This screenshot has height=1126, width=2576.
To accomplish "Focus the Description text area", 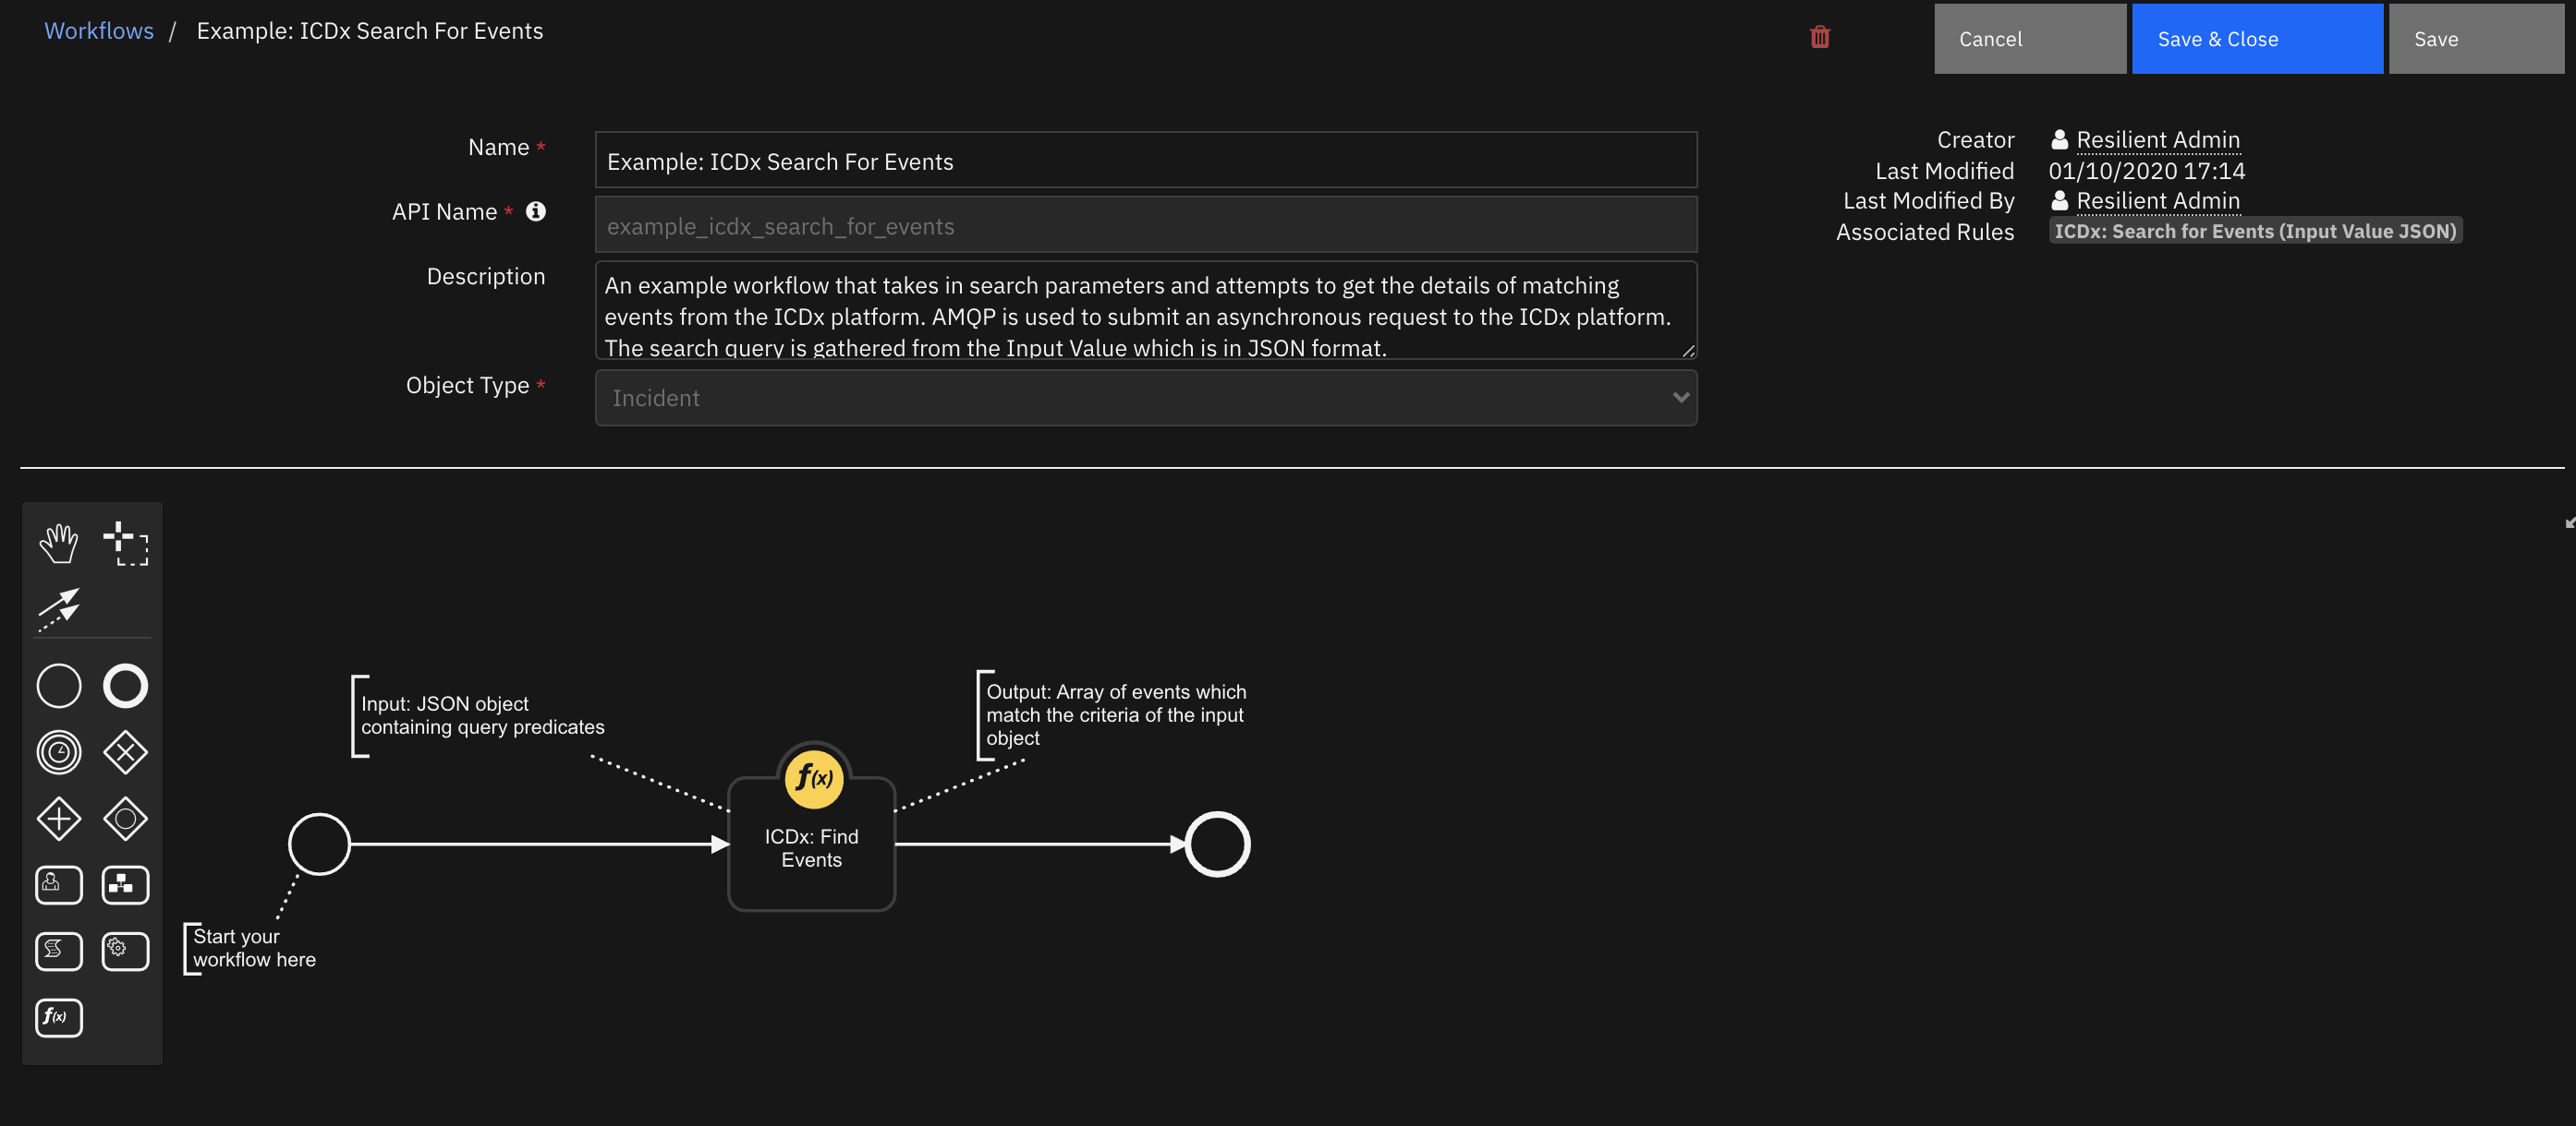I will 1146,310.
